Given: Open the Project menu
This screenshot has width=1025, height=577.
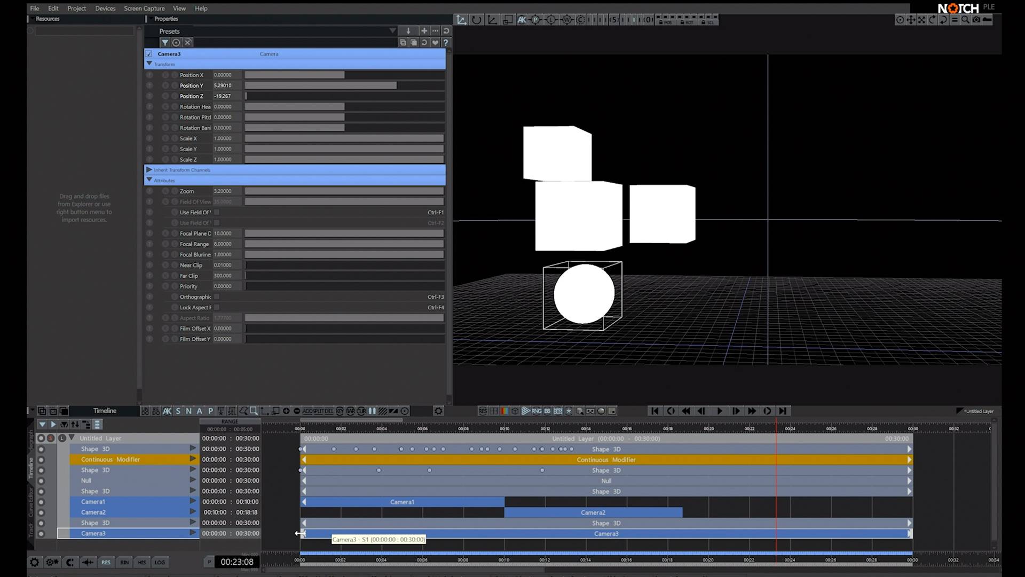Looking at the screenshot, I should point(76,9).
